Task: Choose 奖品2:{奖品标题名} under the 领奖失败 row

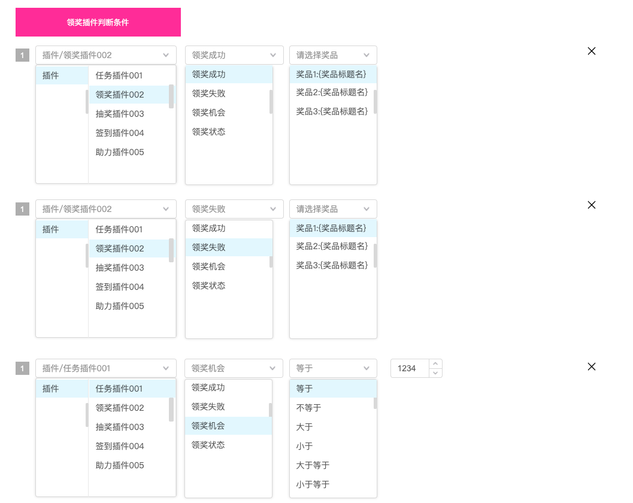Action: pos(331,246)
